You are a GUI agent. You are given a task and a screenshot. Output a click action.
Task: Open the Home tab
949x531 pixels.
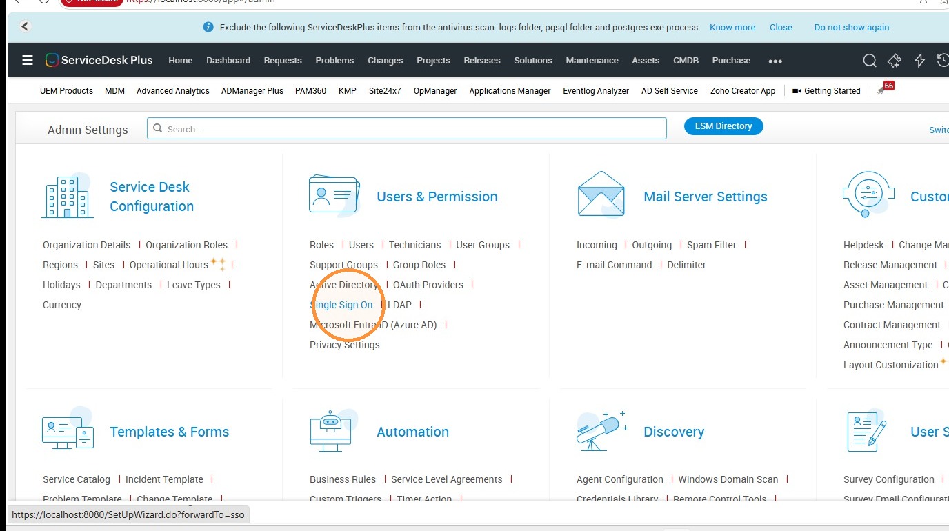click(x=181, y=61)
